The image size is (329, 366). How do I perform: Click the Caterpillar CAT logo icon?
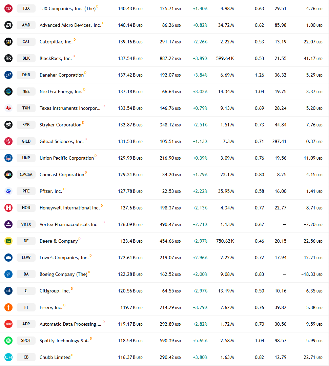coord(8,42)
